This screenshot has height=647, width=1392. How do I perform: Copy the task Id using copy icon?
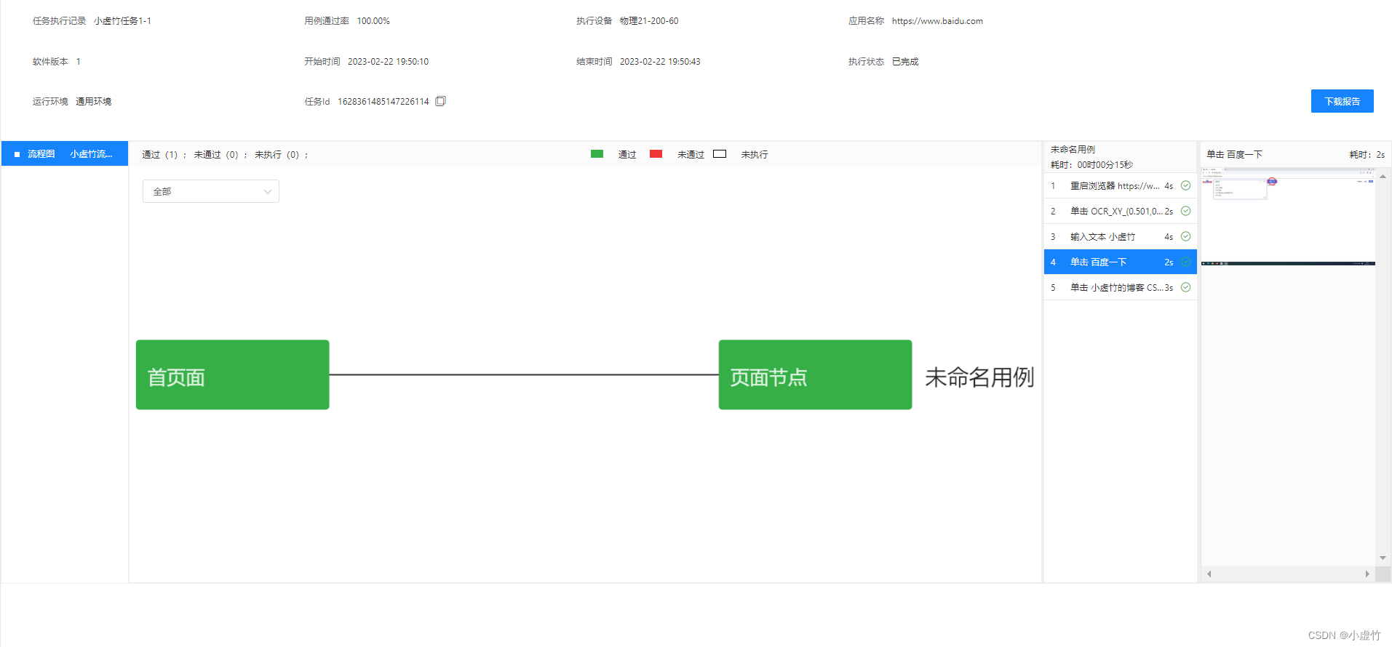440,101
